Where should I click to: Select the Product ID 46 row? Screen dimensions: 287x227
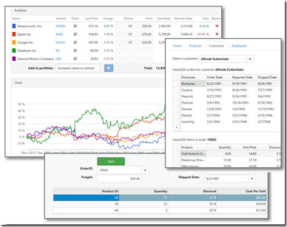pyautogui.click(x=159, y=211)
